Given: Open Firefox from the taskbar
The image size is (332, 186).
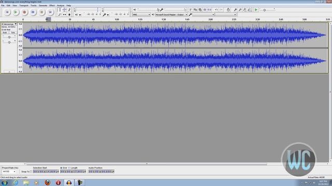Looking at the screenshot, I should [x=48, y=182].
